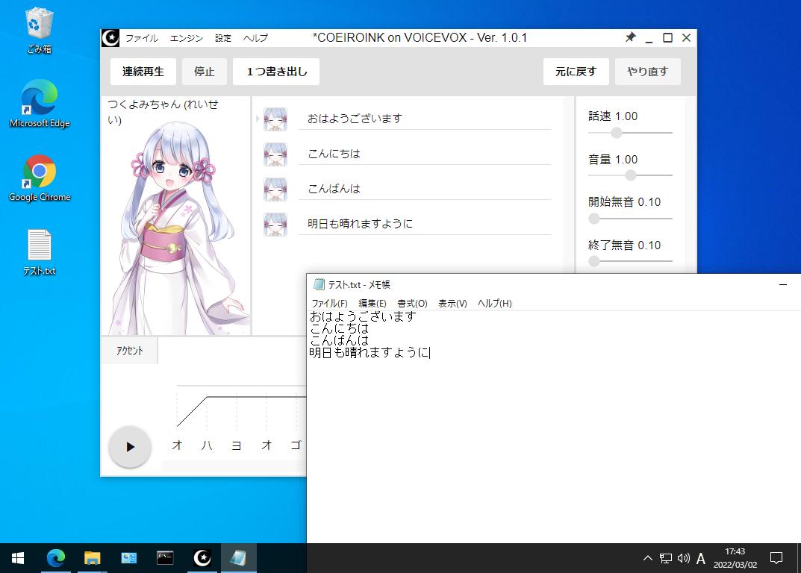Viewport: 801px width, 573px height.
Task: Select テスト.txt file on desktop
Action: point(40,252)
